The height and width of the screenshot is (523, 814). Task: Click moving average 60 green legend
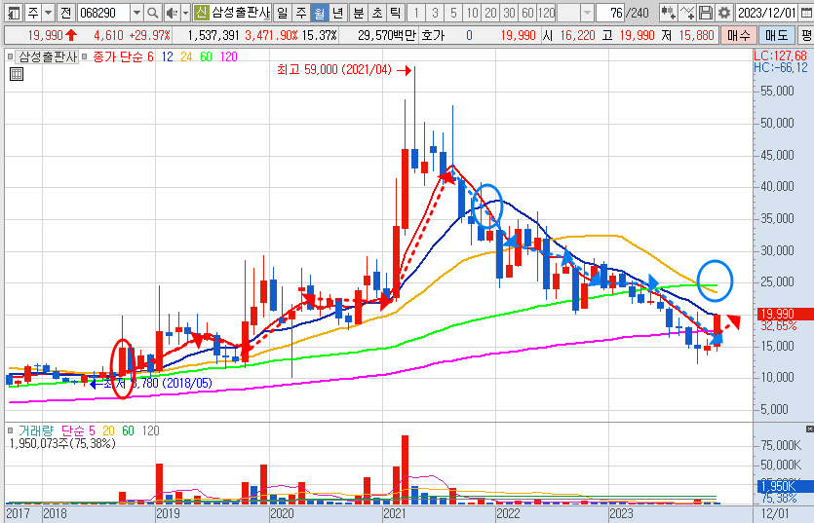pos(206,56)
